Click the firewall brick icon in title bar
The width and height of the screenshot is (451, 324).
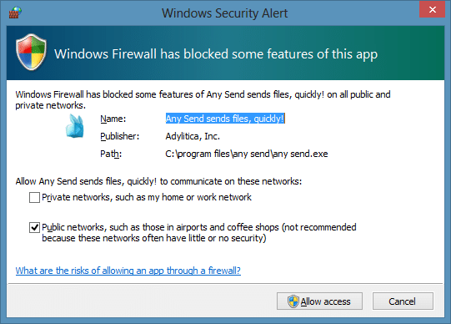coord(15,13)
